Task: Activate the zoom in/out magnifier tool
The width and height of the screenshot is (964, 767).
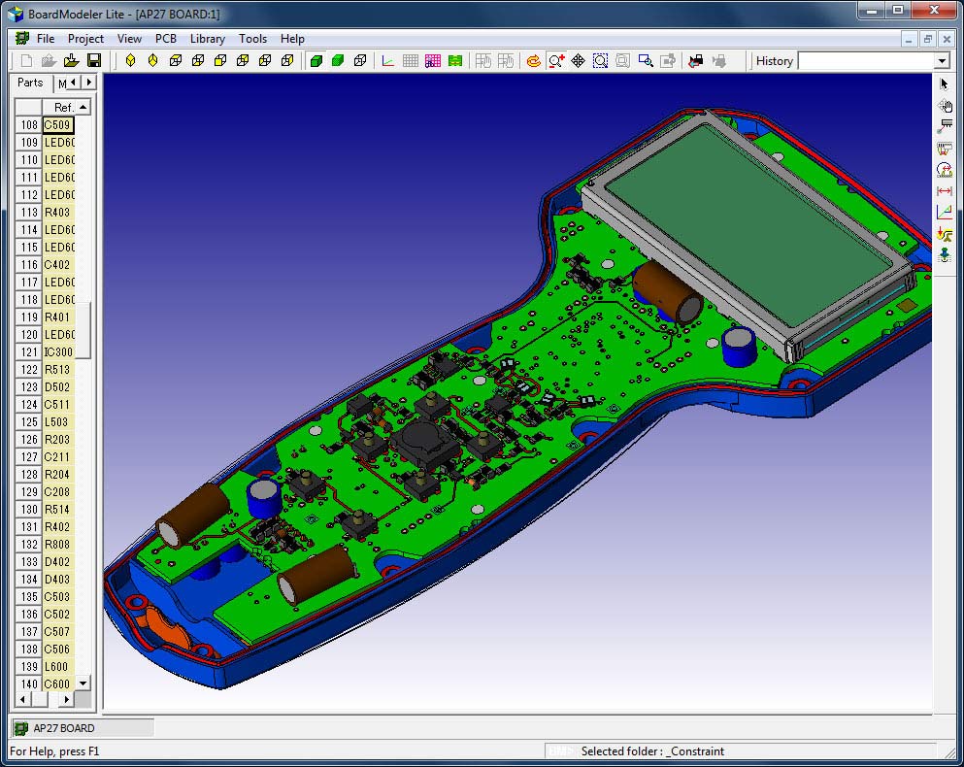Action: coord(556,60)
